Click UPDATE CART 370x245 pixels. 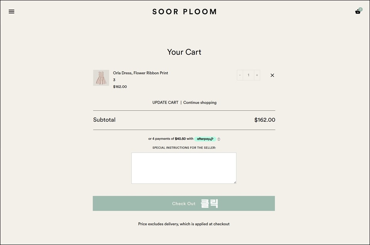165,102
